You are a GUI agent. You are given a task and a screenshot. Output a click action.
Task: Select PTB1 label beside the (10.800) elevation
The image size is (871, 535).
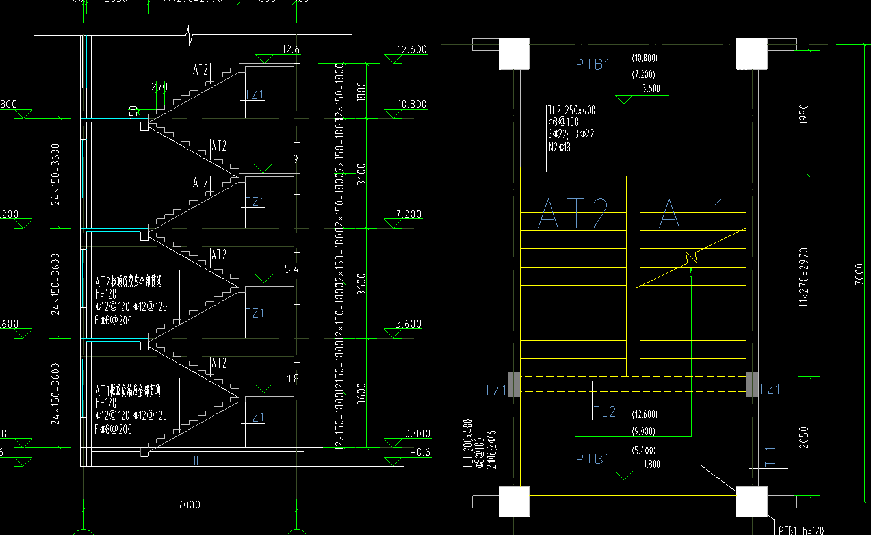pos(593,64)
